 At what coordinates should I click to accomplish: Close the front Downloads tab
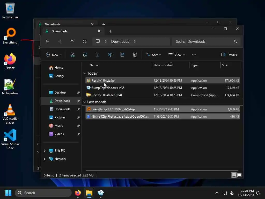point(99,31)
